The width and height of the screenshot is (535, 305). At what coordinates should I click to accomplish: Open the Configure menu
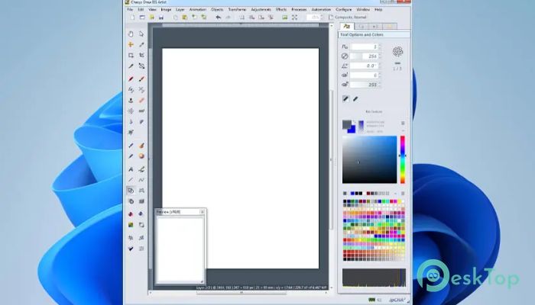(x=344, y=9)
